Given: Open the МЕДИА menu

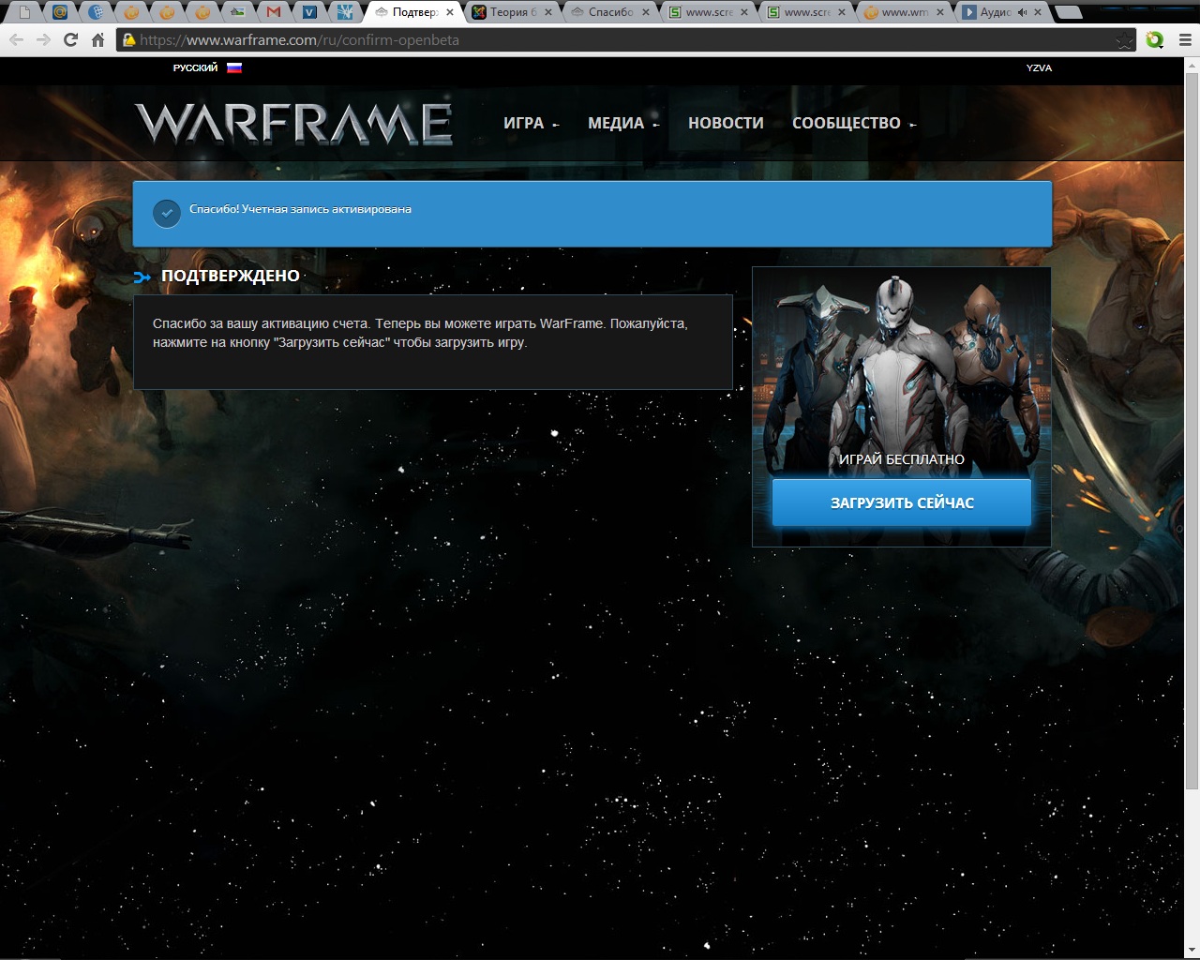Looking at the screenshot, I should click(x=616, y=123).
